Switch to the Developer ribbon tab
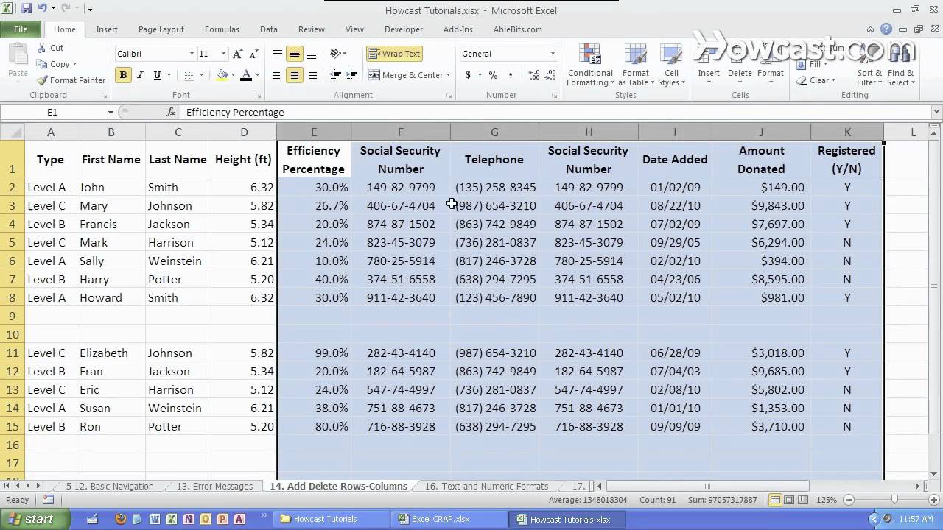943x530 pixels. 404,29
